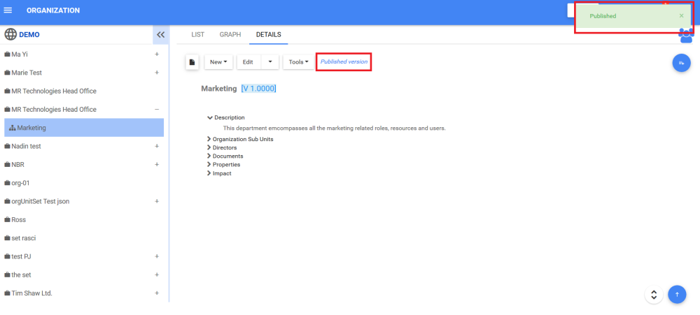Click briefcase icon beside set rasci

(7, 238)
